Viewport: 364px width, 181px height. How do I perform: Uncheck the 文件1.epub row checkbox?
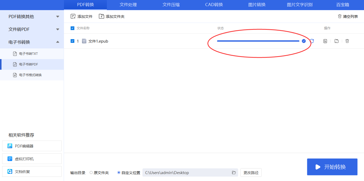pos(72,41)
